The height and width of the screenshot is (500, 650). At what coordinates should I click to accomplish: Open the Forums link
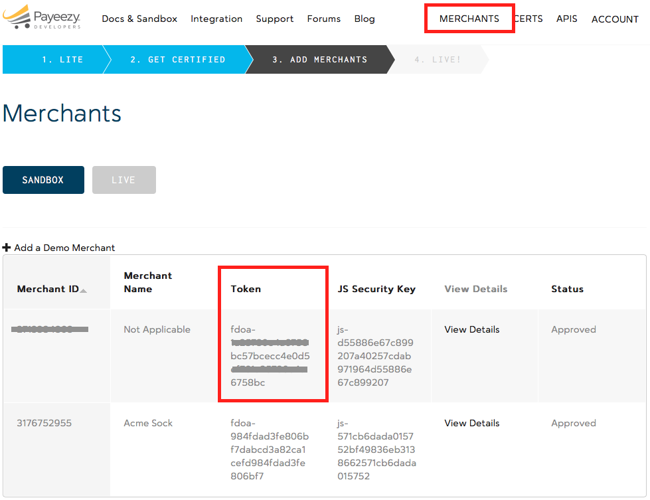click(324, 19)
